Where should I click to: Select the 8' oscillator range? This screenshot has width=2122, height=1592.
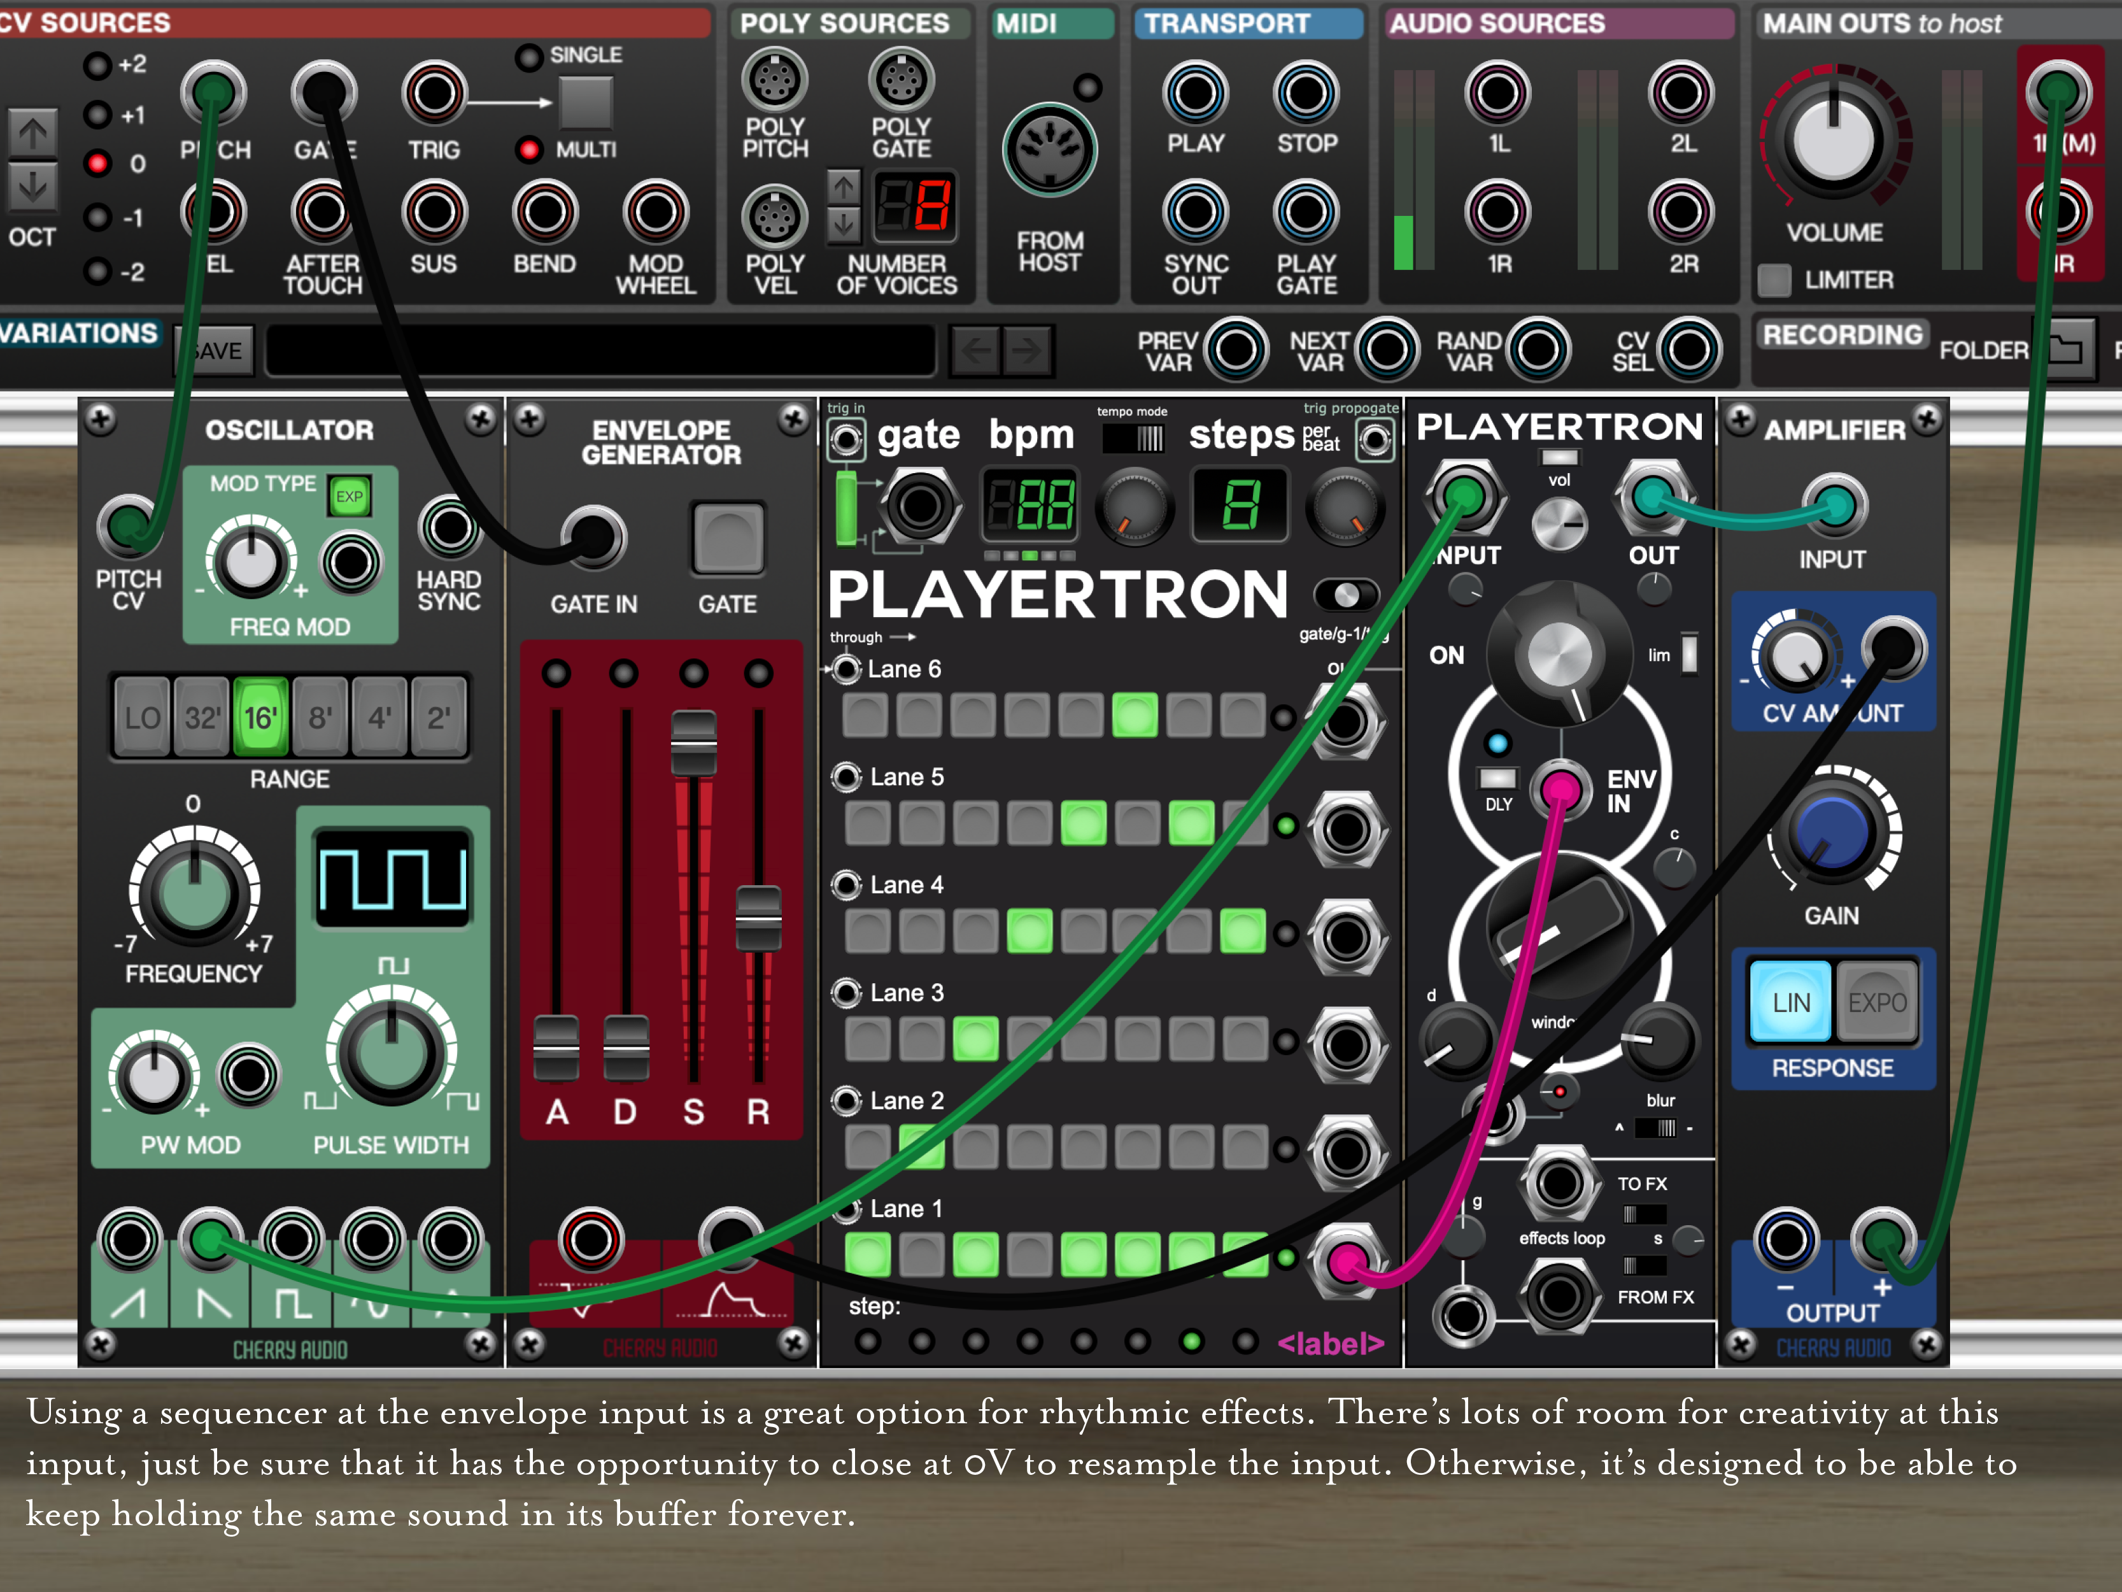[x=320, y=717]
